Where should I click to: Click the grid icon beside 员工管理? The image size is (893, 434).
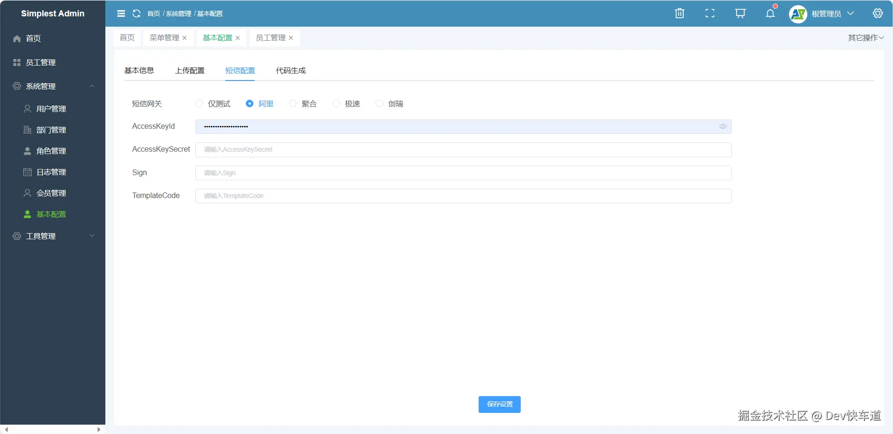[x=17, y=62]
